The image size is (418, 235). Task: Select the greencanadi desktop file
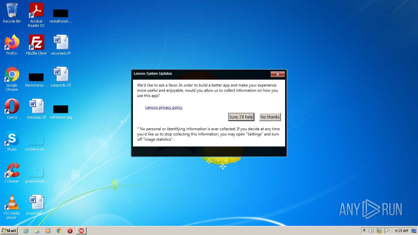pos(36,176)
